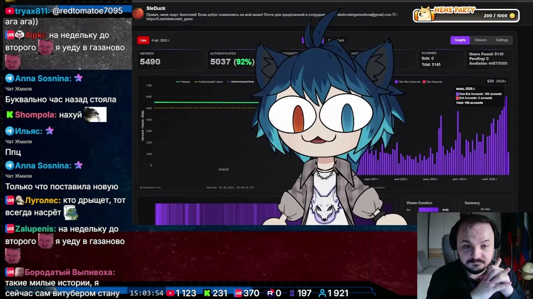This screenshot has width=533, height=299.
Task: Click the username 4ipki in chat
Action: pos(36,35)
